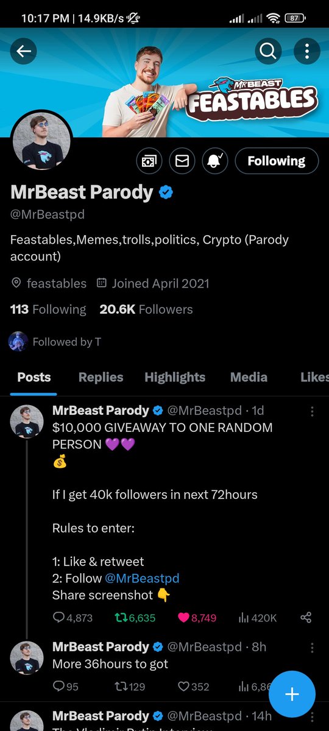Share the giveaway post
This screenshot has height=731, width=329.
tap(306, 618)
